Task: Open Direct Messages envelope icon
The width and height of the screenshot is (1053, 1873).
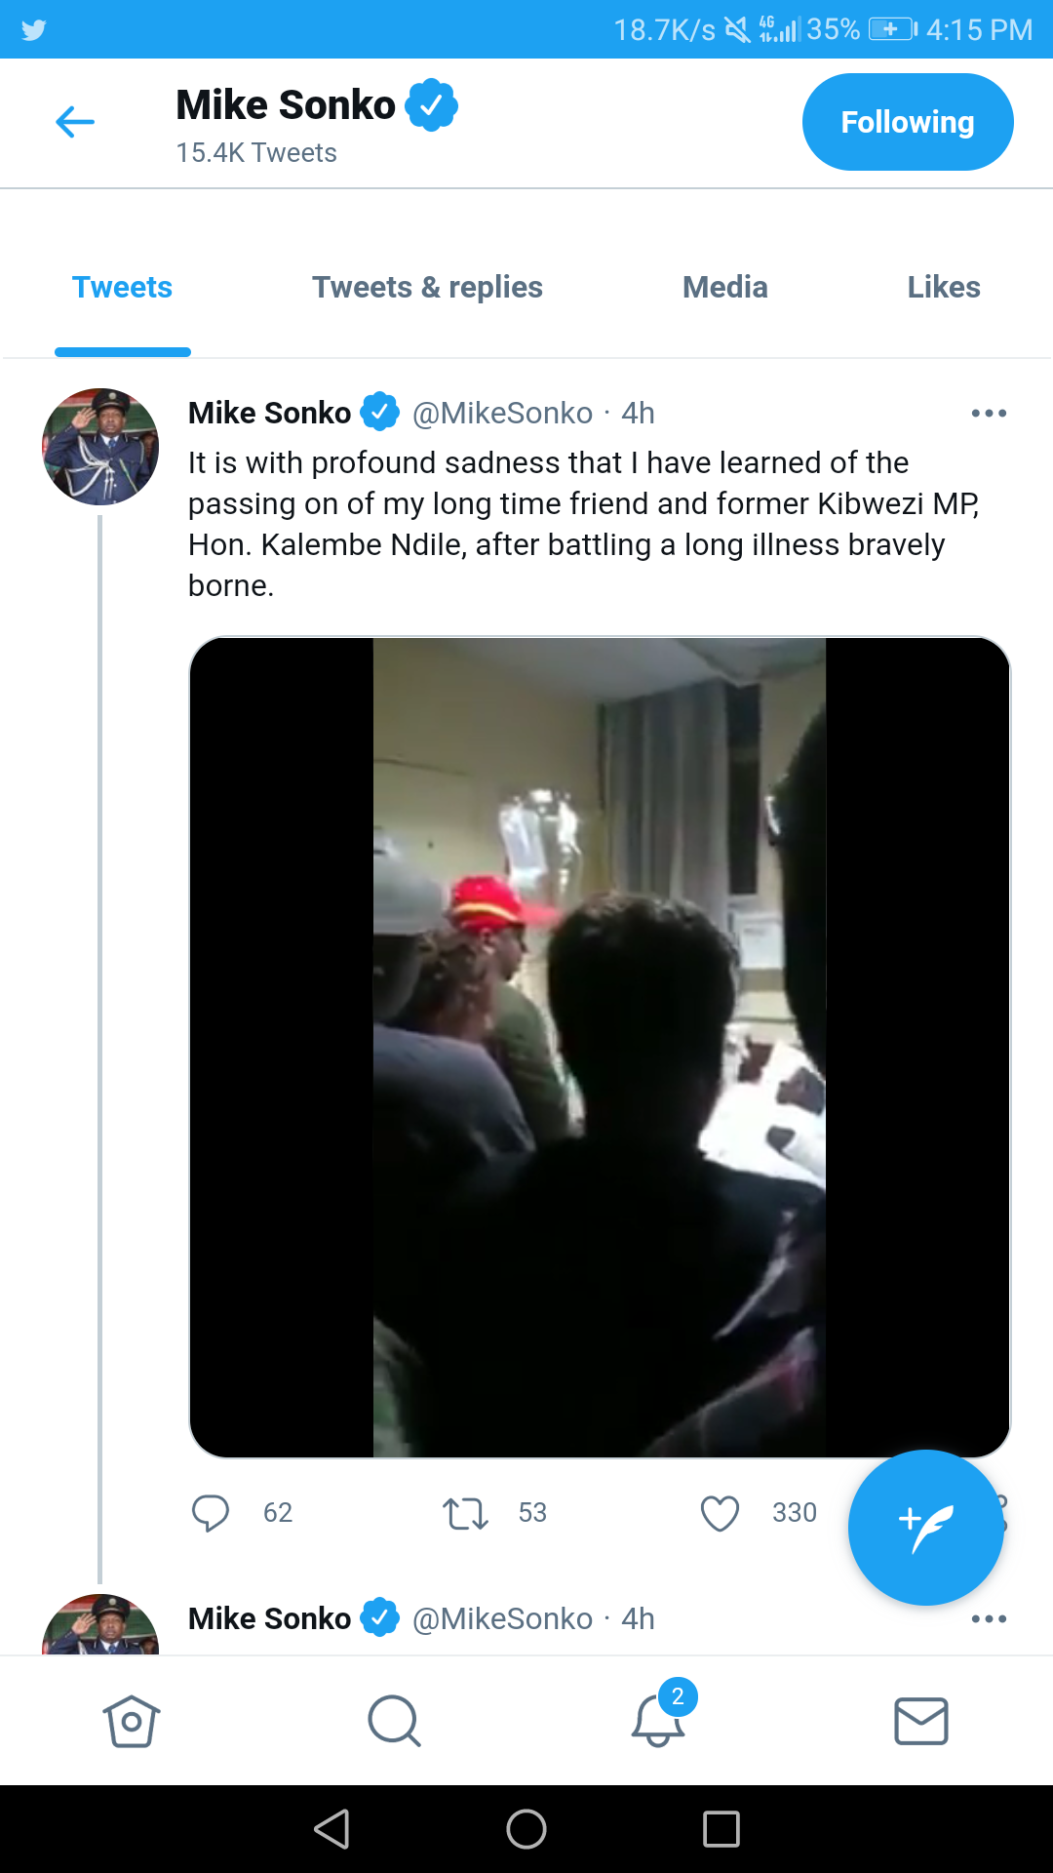Action: (x=920, y=1721)
